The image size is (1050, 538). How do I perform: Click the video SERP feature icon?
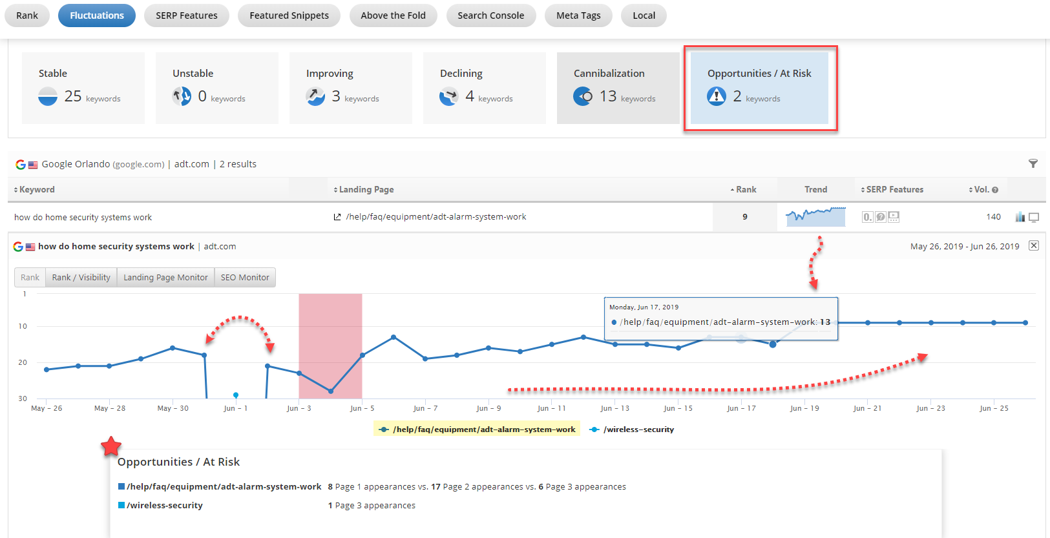click(x=894, y=217)
